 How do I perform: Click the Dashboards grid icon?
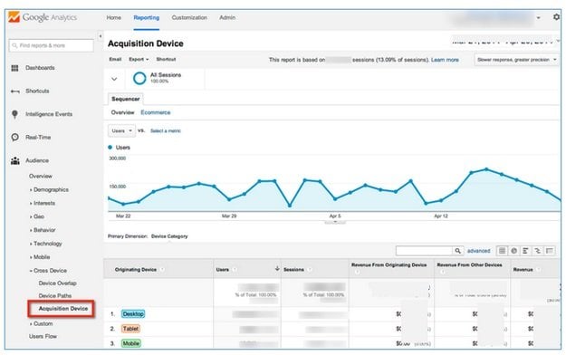coord(14,68)
